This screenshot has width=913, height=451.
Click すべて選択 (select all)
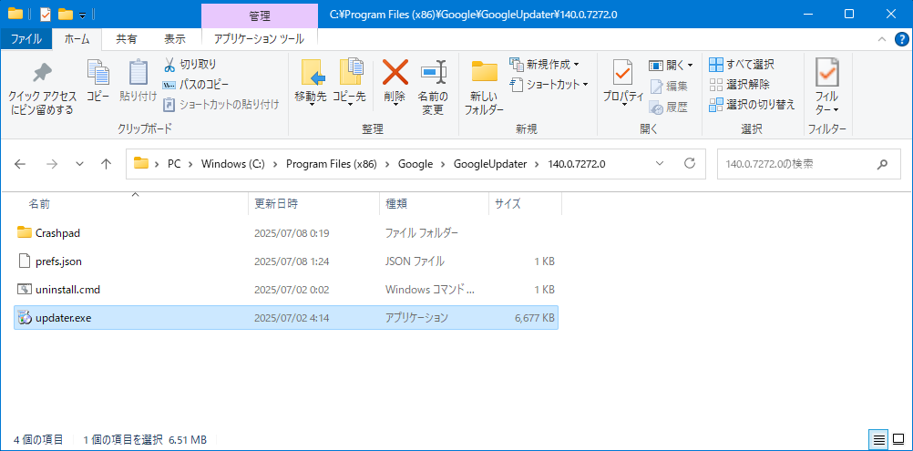coord(742,64)
